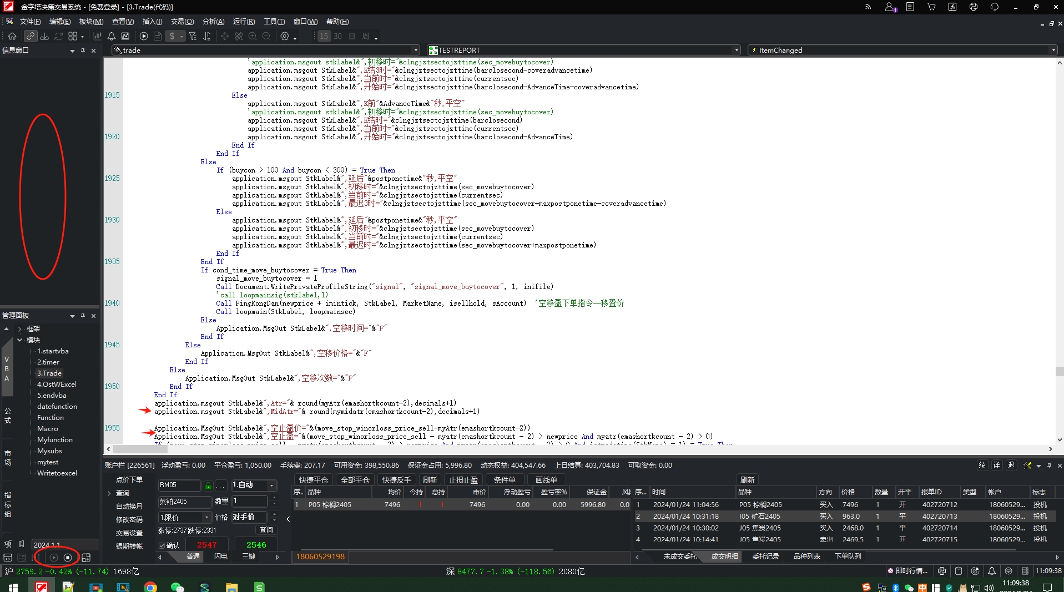Click the zoom out magnifier icon
The height and width of the screenshot is (592, 1064).
(x=266, y=36)
